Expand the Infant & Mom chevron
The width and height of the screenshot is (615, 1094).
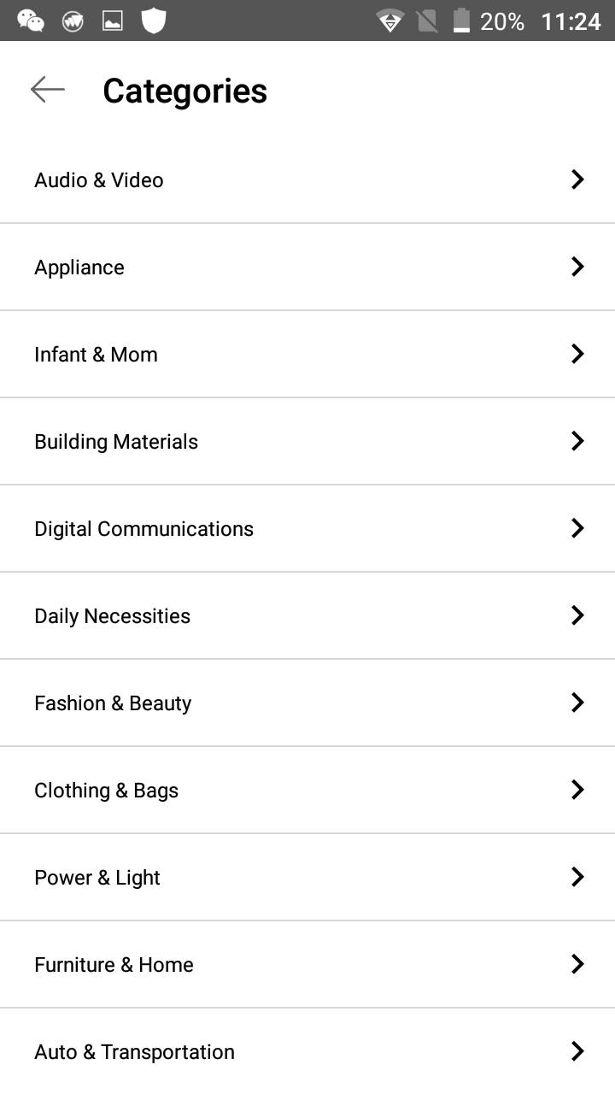coord(577,354)
